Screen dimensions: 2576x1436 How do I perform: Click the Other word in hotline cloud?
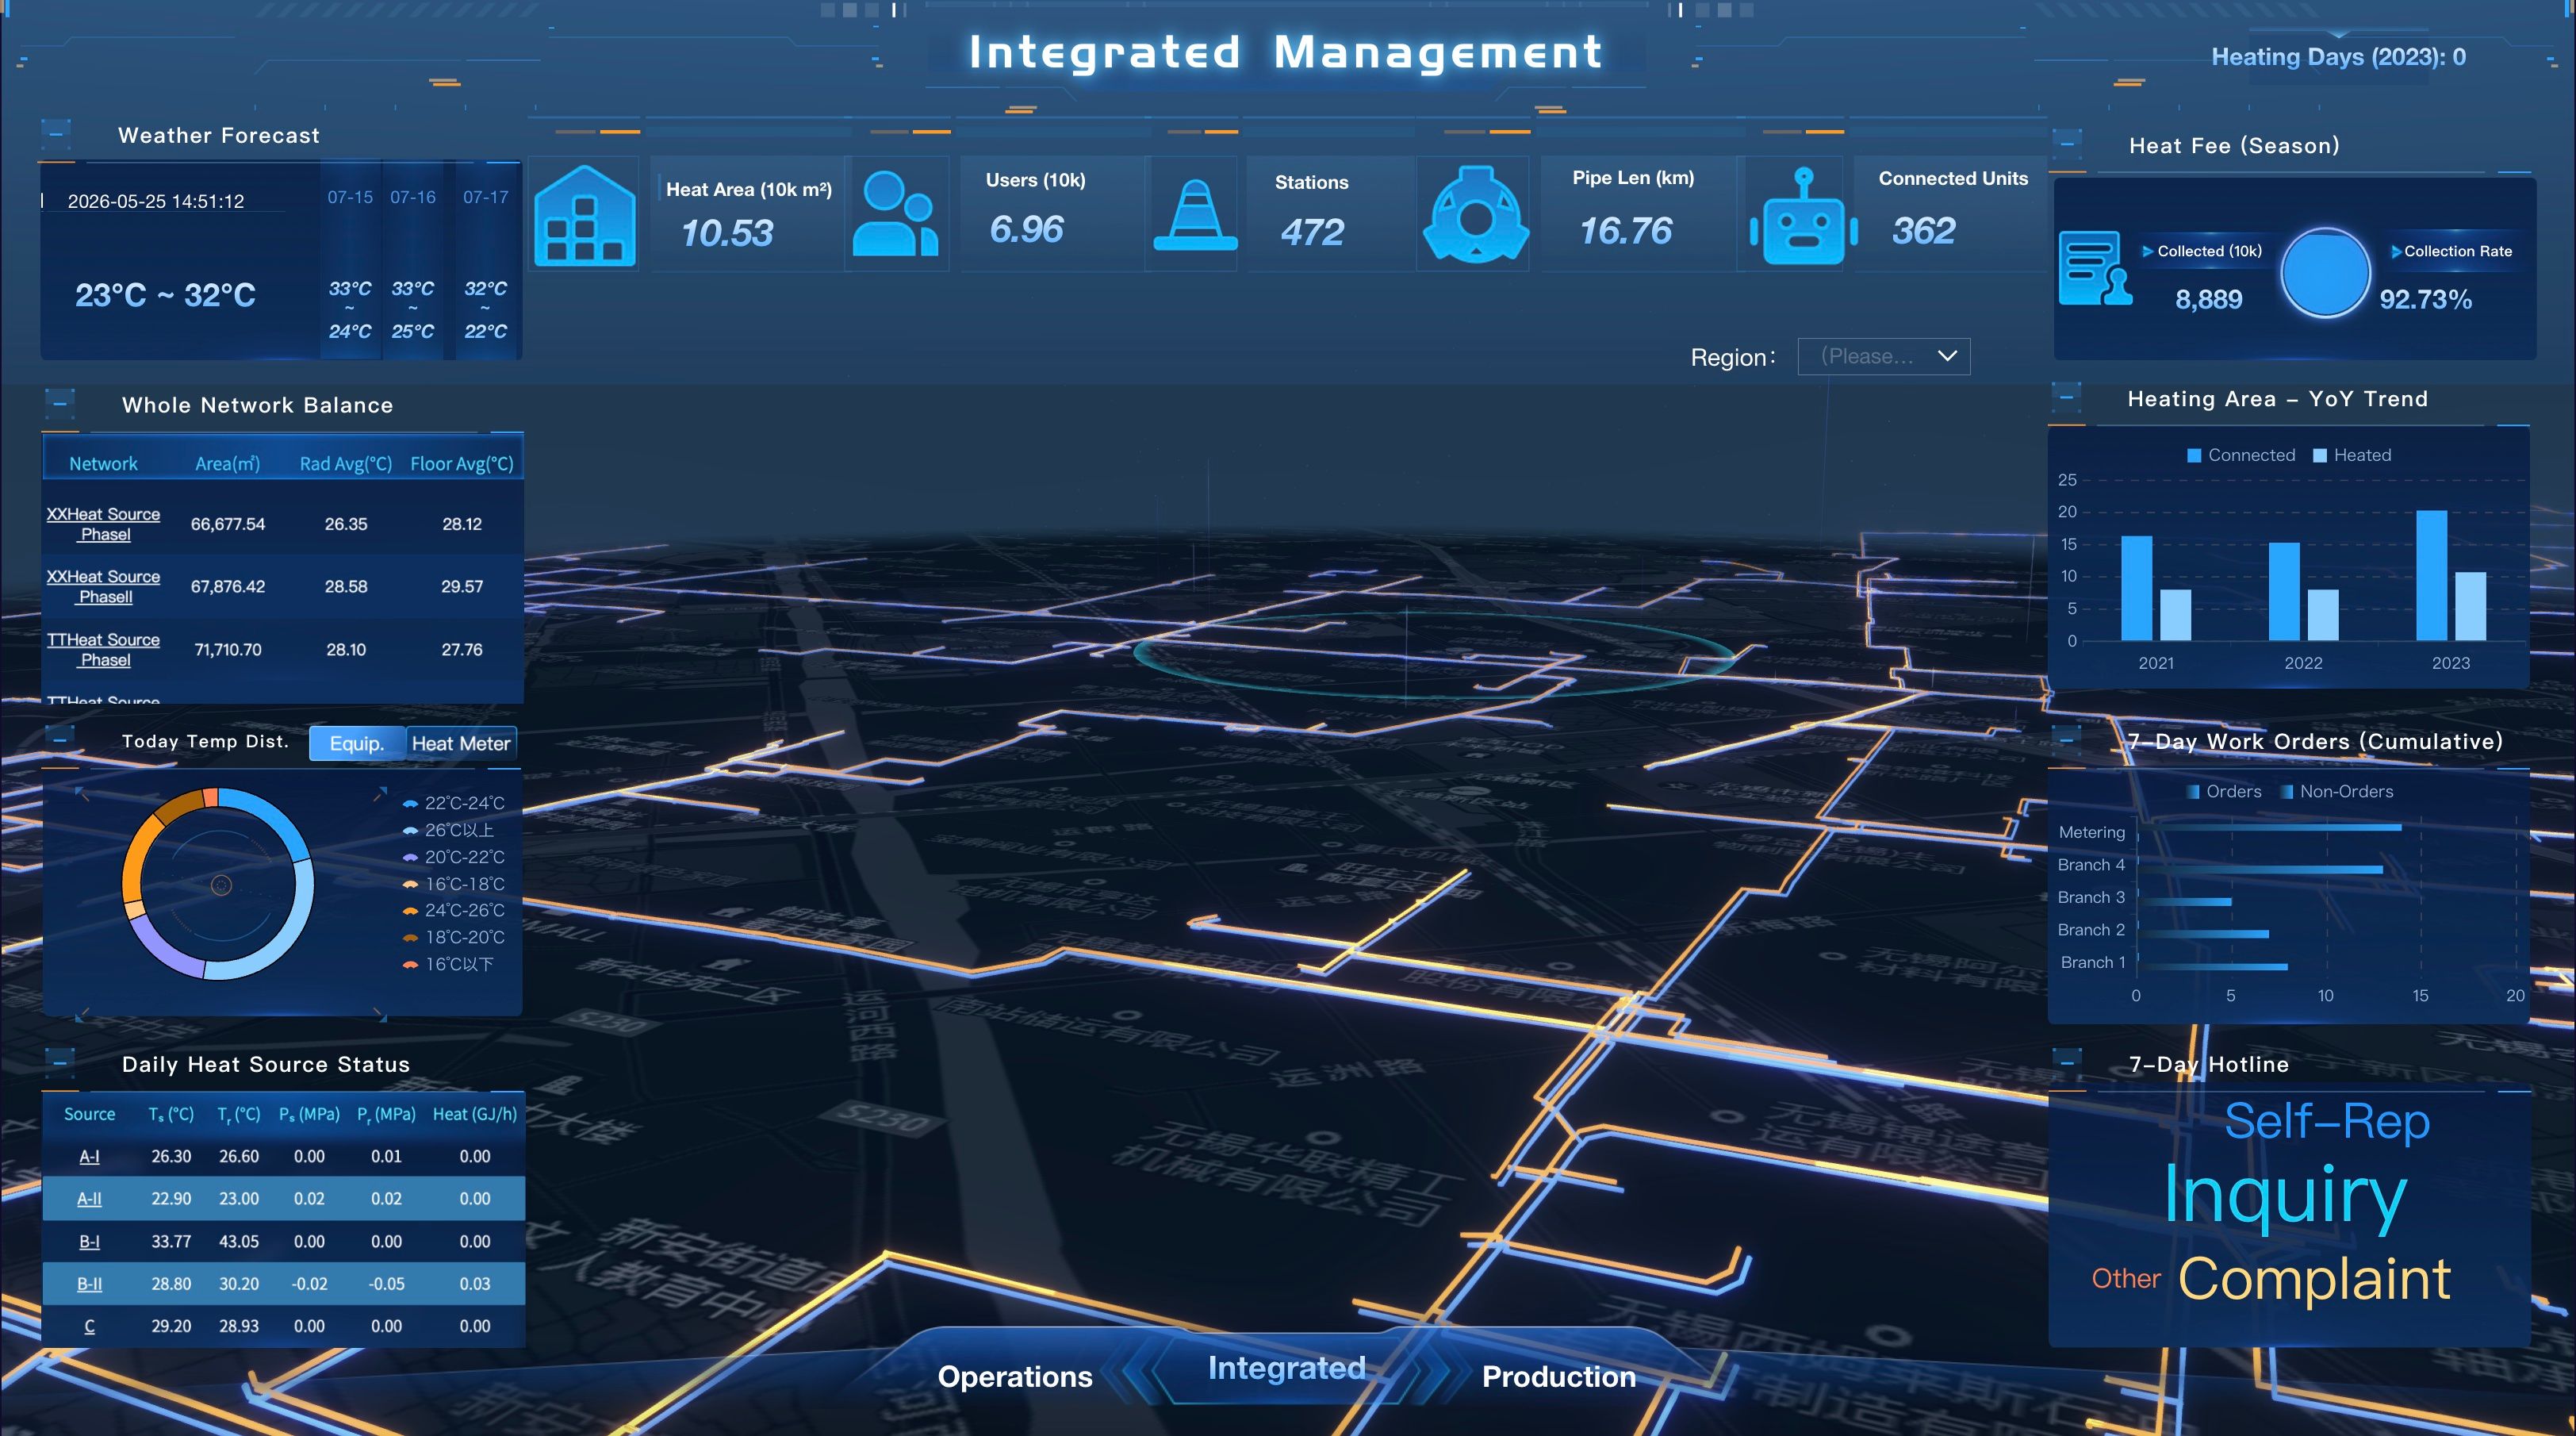pyautogui.click(x=2126, y=1279)
